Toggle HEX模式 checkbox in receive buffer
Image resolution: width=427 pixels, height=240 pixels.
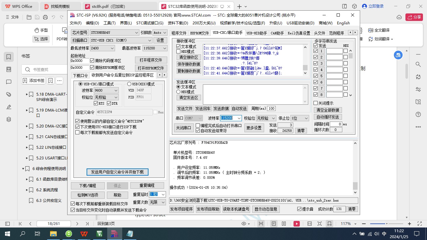178,51
